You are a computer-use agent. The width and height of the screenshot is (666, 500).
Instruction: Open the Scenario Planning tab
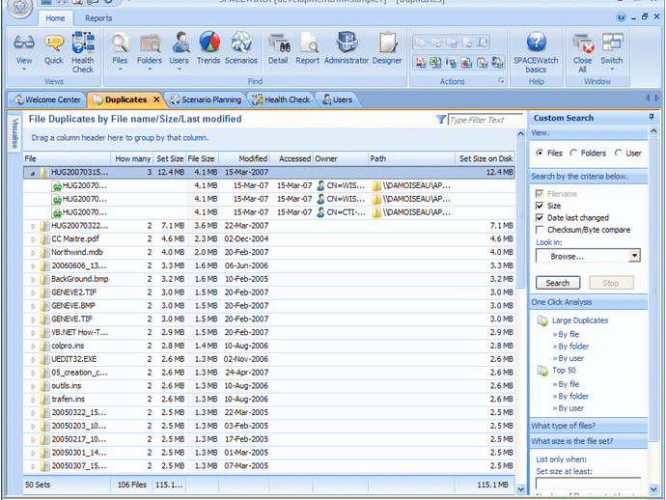(x=206, y=99)
